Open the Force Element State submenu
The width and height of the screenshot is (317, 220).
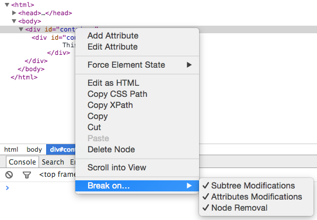(137, 65)
